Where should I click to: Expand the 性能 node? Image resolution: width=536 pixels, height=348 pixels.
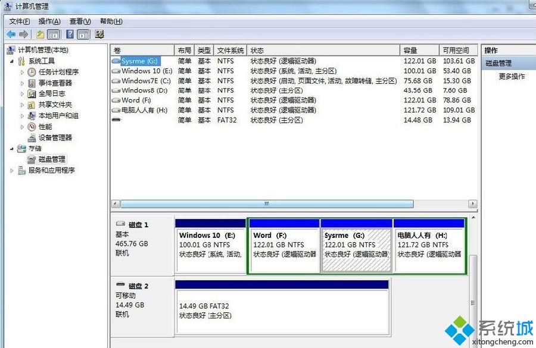(x=22, y=127)
